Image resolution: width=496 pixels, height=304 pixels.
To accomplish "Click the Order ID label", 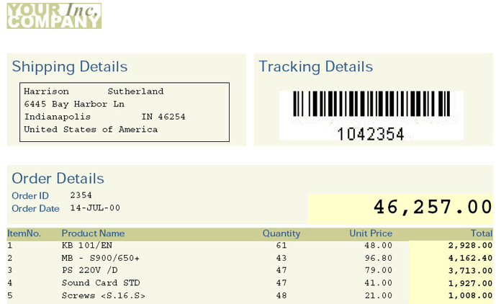I will pos(30,196).
